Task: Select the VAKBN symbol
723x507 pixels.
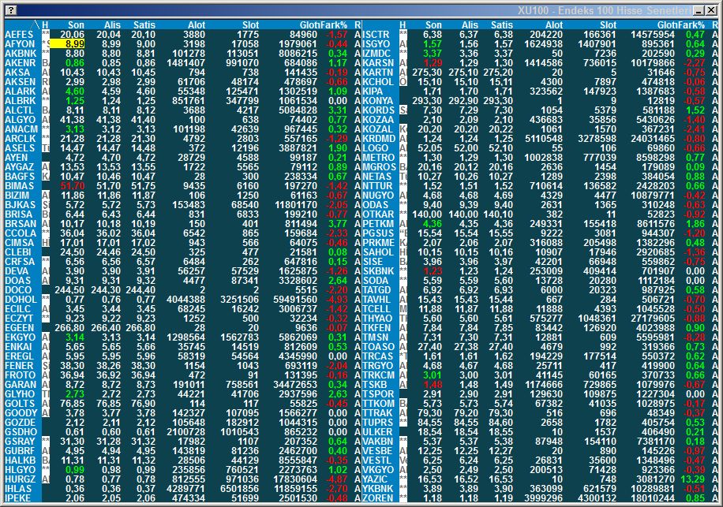Action: coord(377,441)
